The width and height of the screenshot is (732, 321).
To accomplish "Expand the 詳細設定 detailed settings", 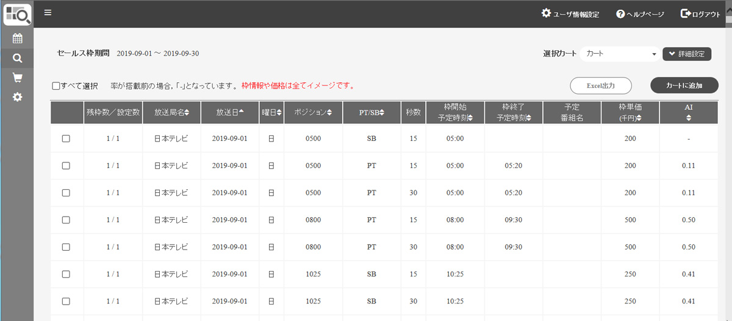I will [687, 54].
